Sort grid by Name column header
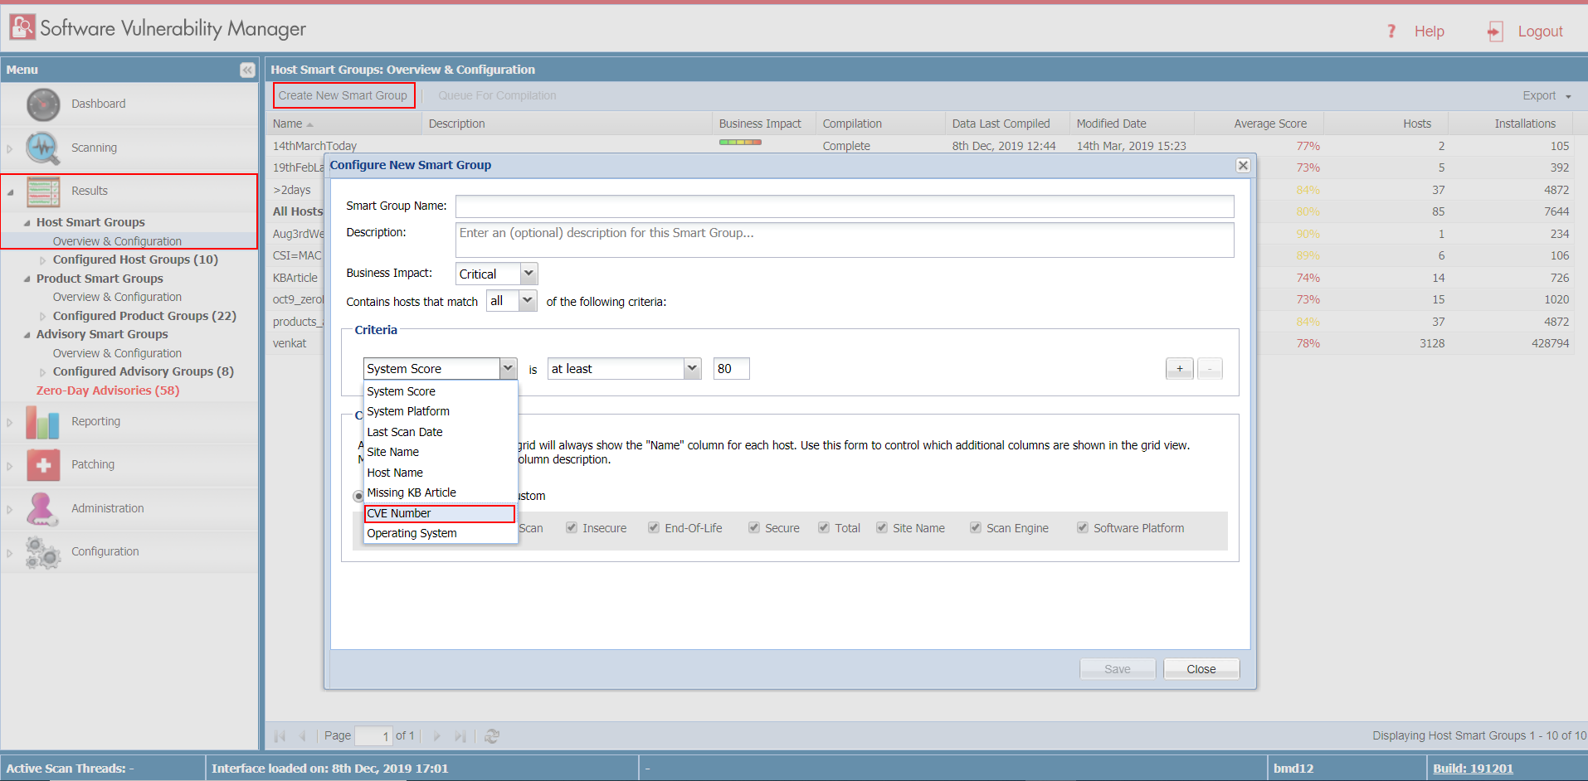1588x781 pixels. pyautogui.click(x=343, y=124)
